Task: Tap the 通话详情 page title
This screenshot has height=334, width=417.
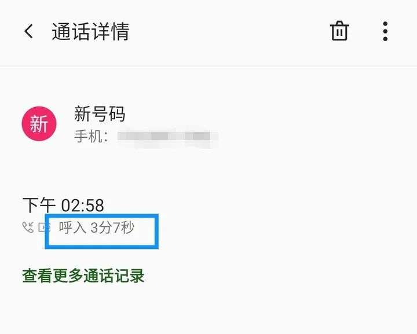Action: (x=90, y=32)
